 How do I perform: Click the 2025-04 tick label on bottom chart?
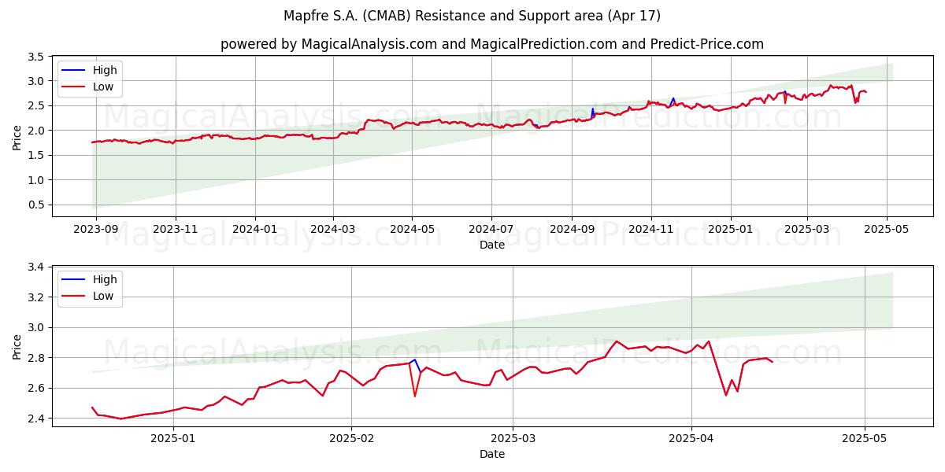(691, 440)
